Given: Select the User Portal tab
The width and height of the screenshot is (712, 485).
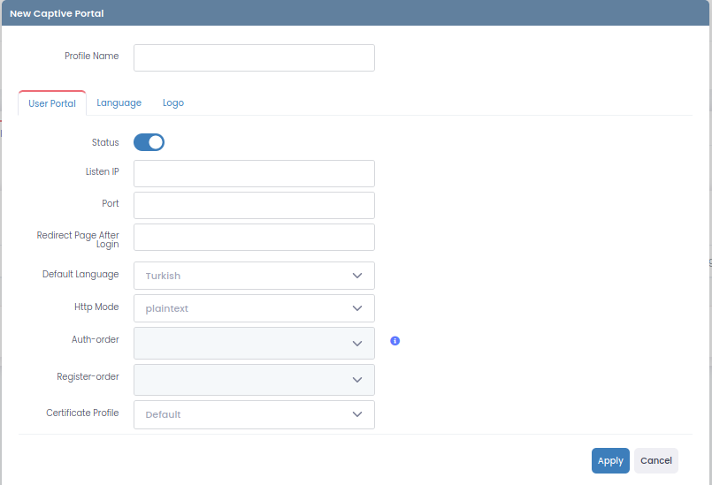Looking at the screenshot, I should click(x=52, y=104).
